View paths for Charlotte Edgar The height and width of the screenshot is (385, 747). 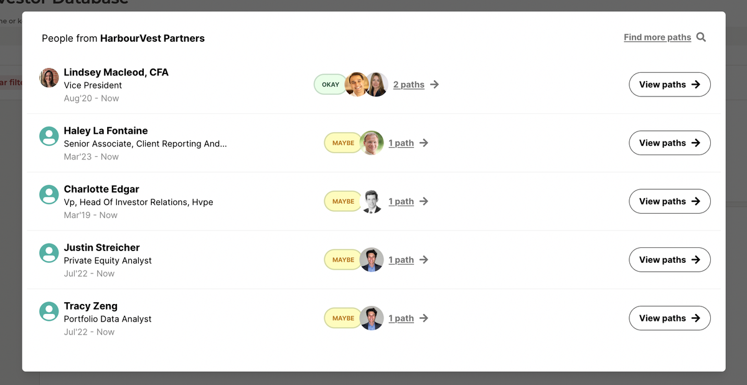tap(669, 201)
